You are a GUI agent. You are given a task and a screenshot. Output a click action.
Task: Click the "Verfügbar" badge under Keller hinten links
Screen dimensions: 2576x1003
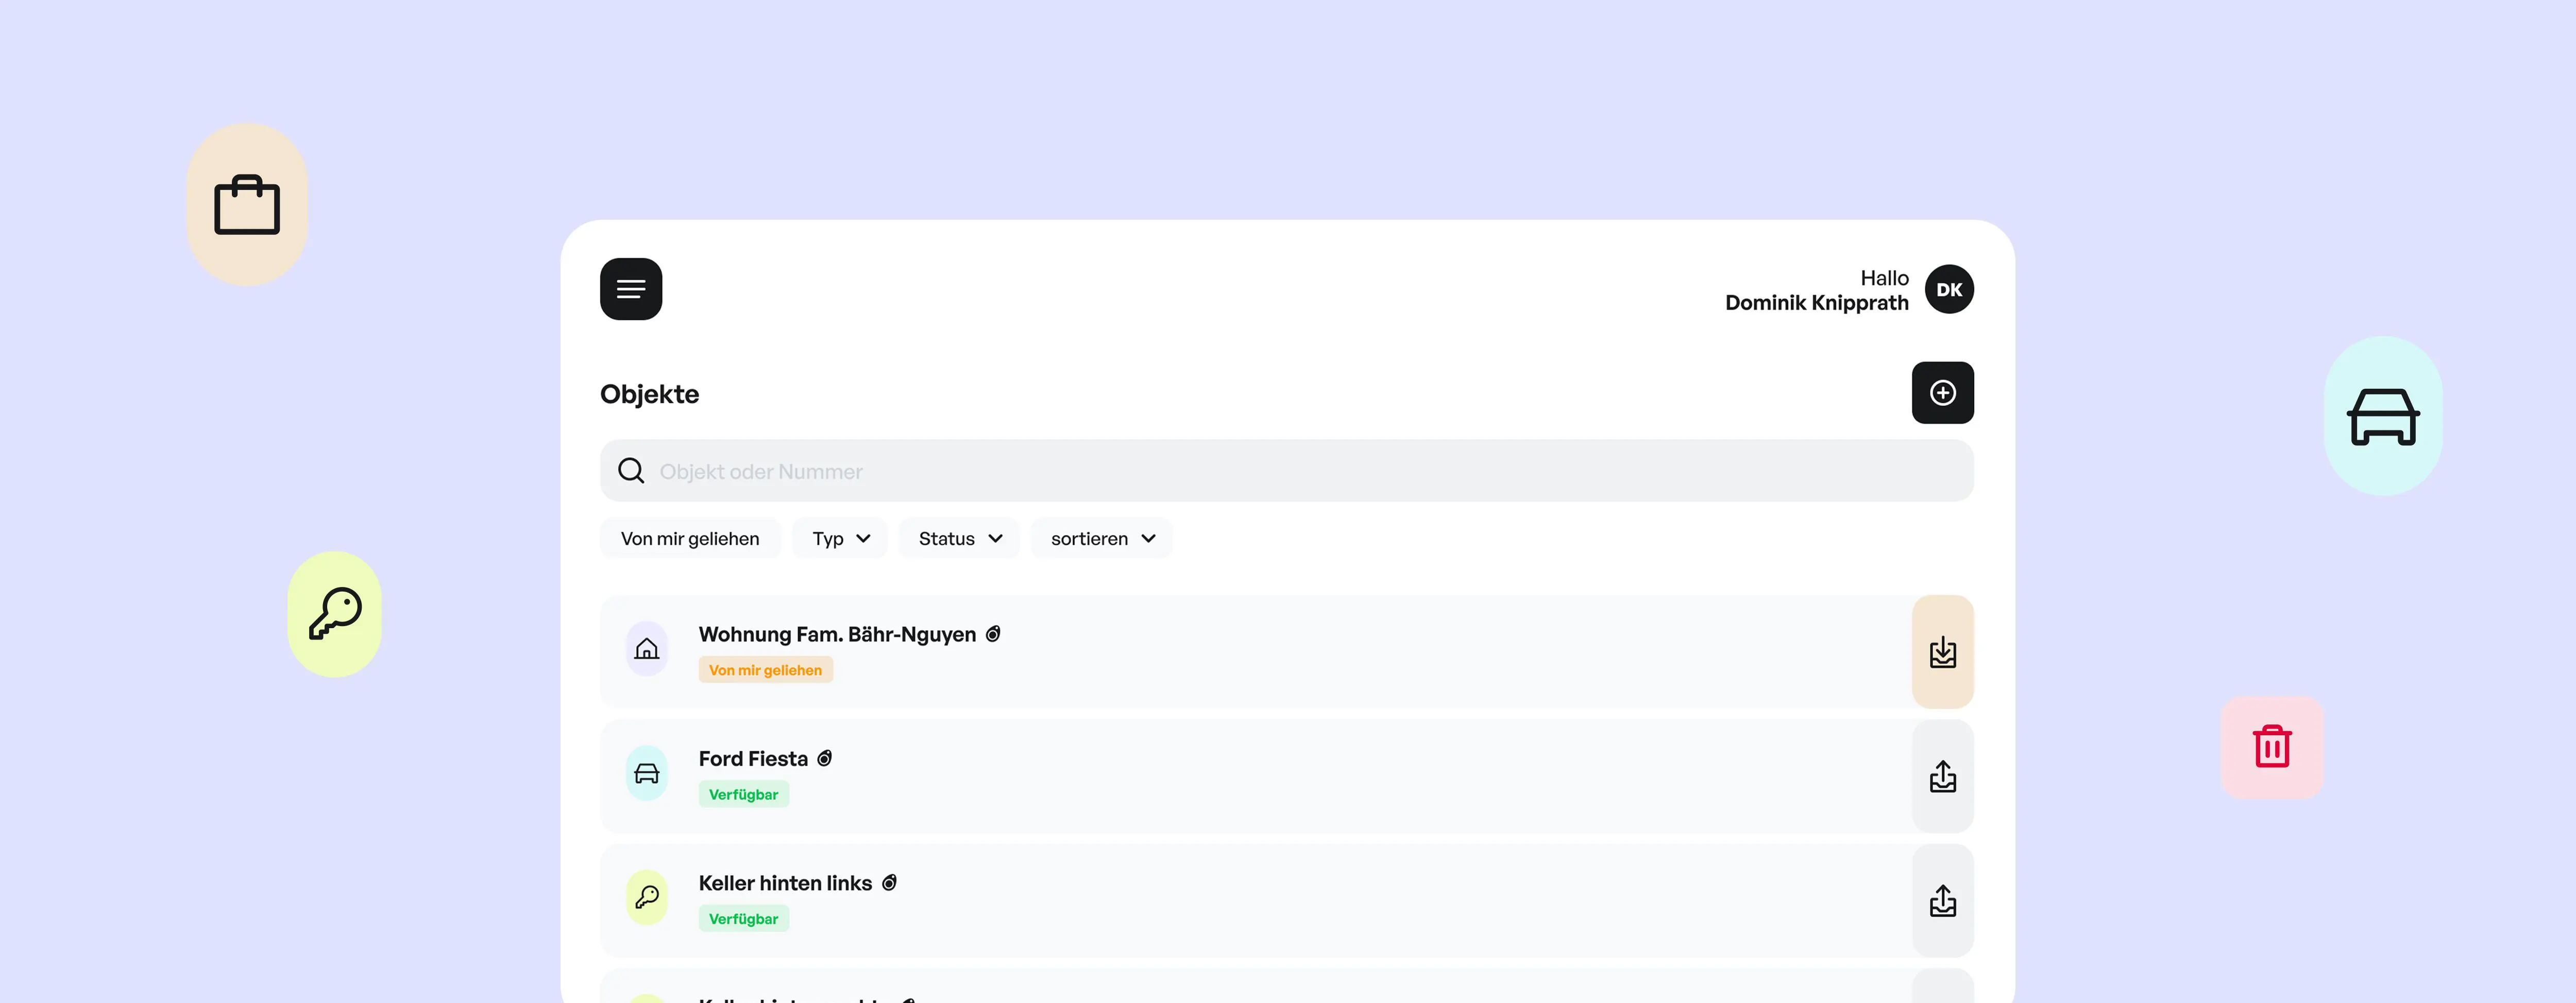[744, 919]
